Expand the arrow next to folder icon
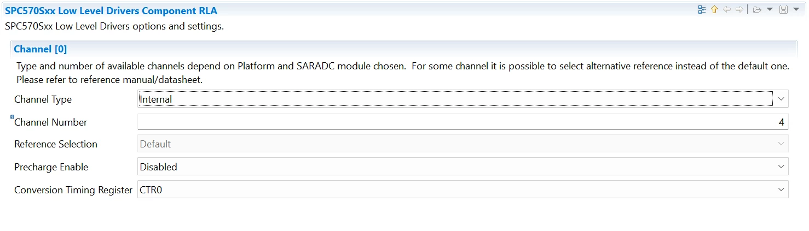This screenshot has width=809, height=231. [x=770, y=10]
